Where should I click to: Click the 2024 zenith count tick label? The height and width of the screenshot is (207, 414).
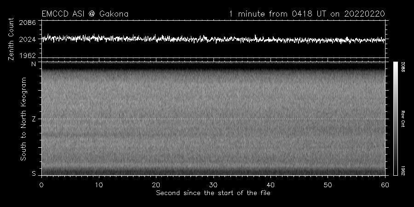coord(28,40)
